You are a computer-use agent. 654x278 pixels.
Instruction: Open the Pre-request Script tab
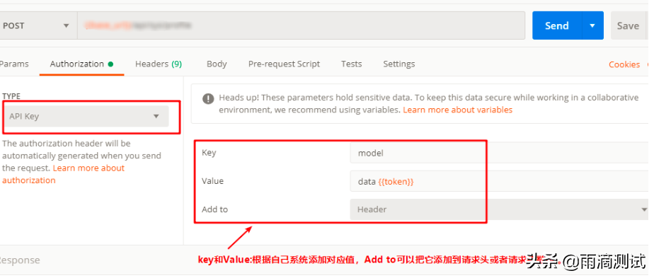click(x=284, y=64)
